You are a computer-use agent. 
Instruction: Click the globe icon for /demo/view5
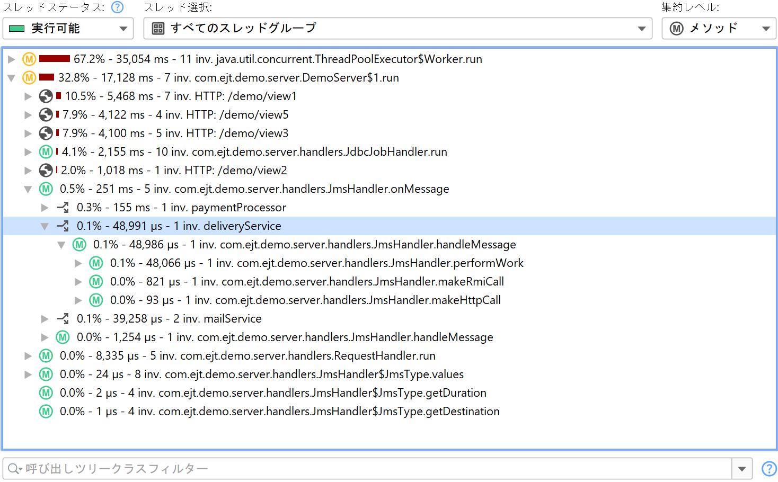point(46,115)
